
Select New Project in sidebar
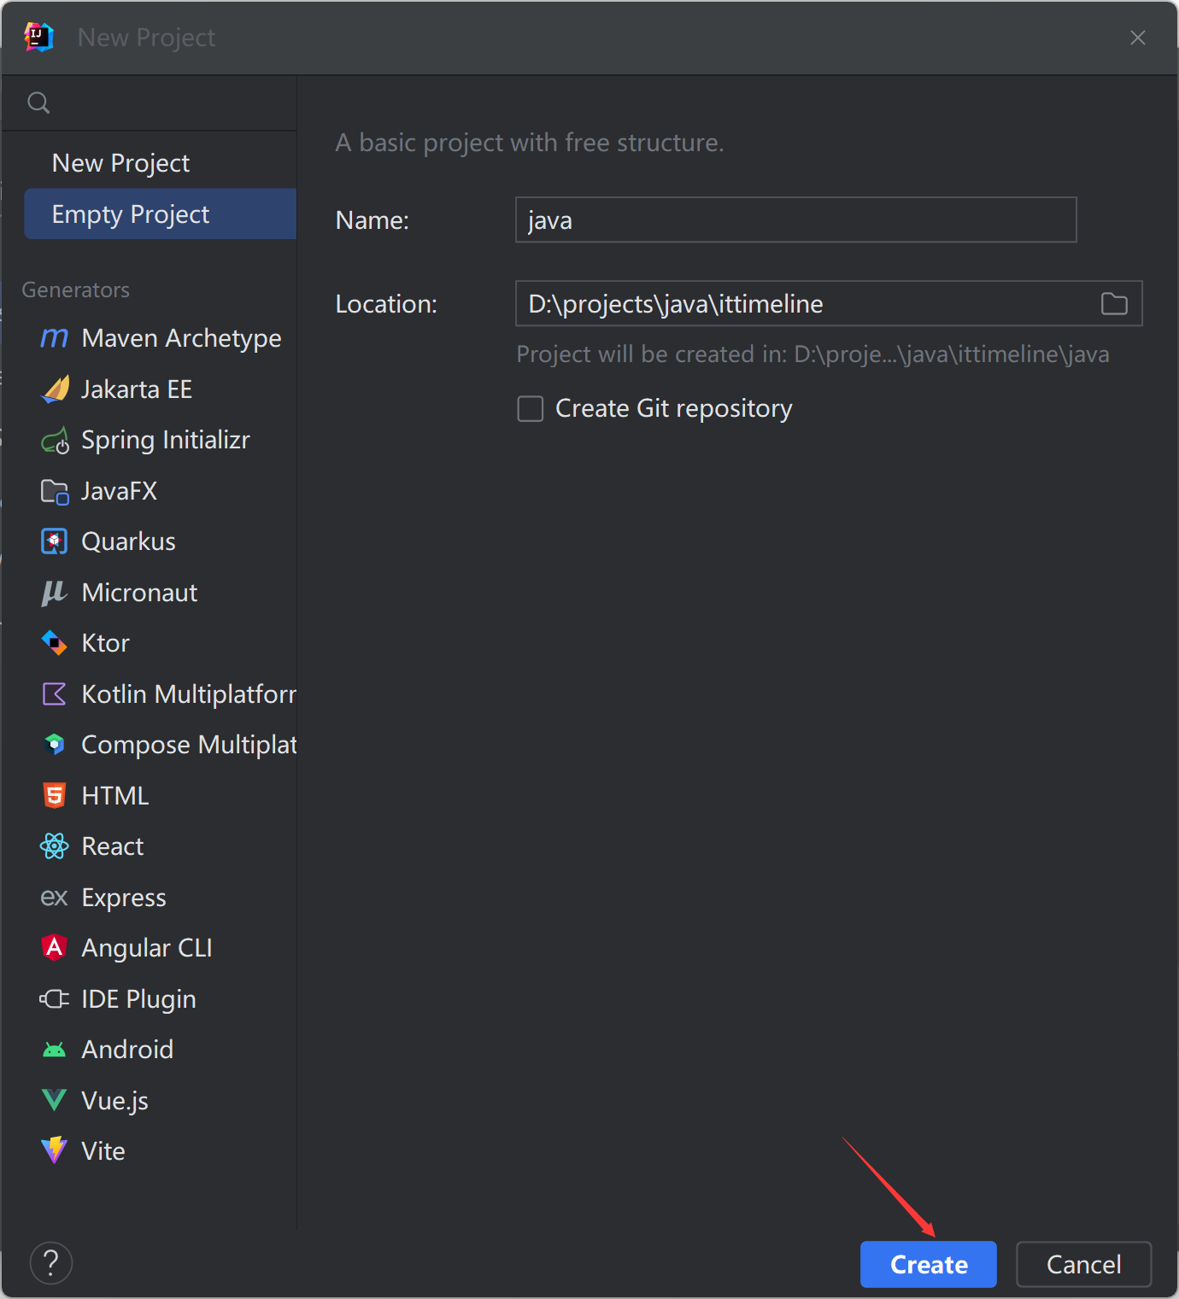[120, 163]
